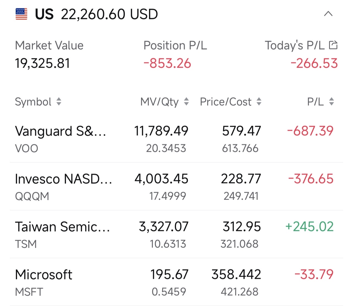Tap the US flag icon

pyautogui.click(x=21, y=14)
